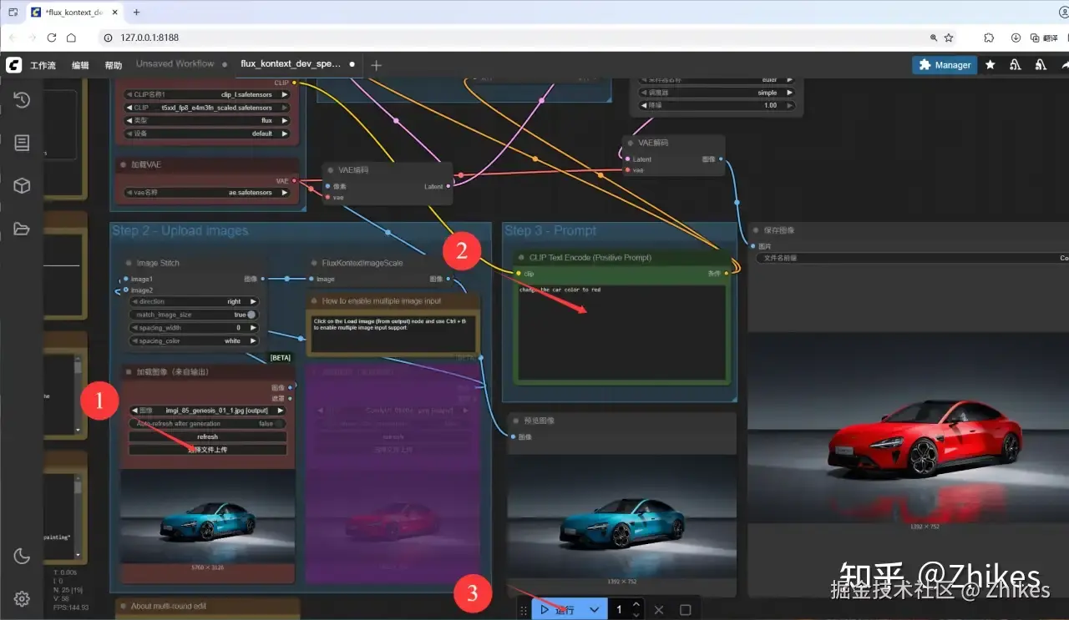1069x620 pixels.
Task: Cancel current run with X icon
Action: (x=659, y=610)
